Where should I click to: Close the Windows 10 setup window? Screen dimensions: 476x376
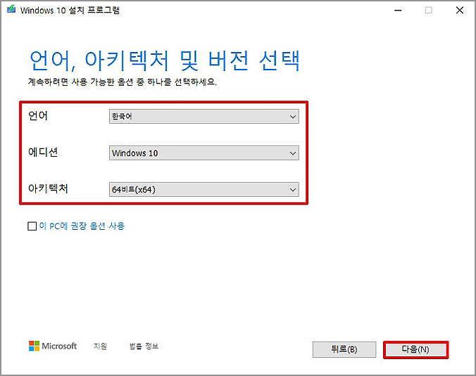click(460, 11)
